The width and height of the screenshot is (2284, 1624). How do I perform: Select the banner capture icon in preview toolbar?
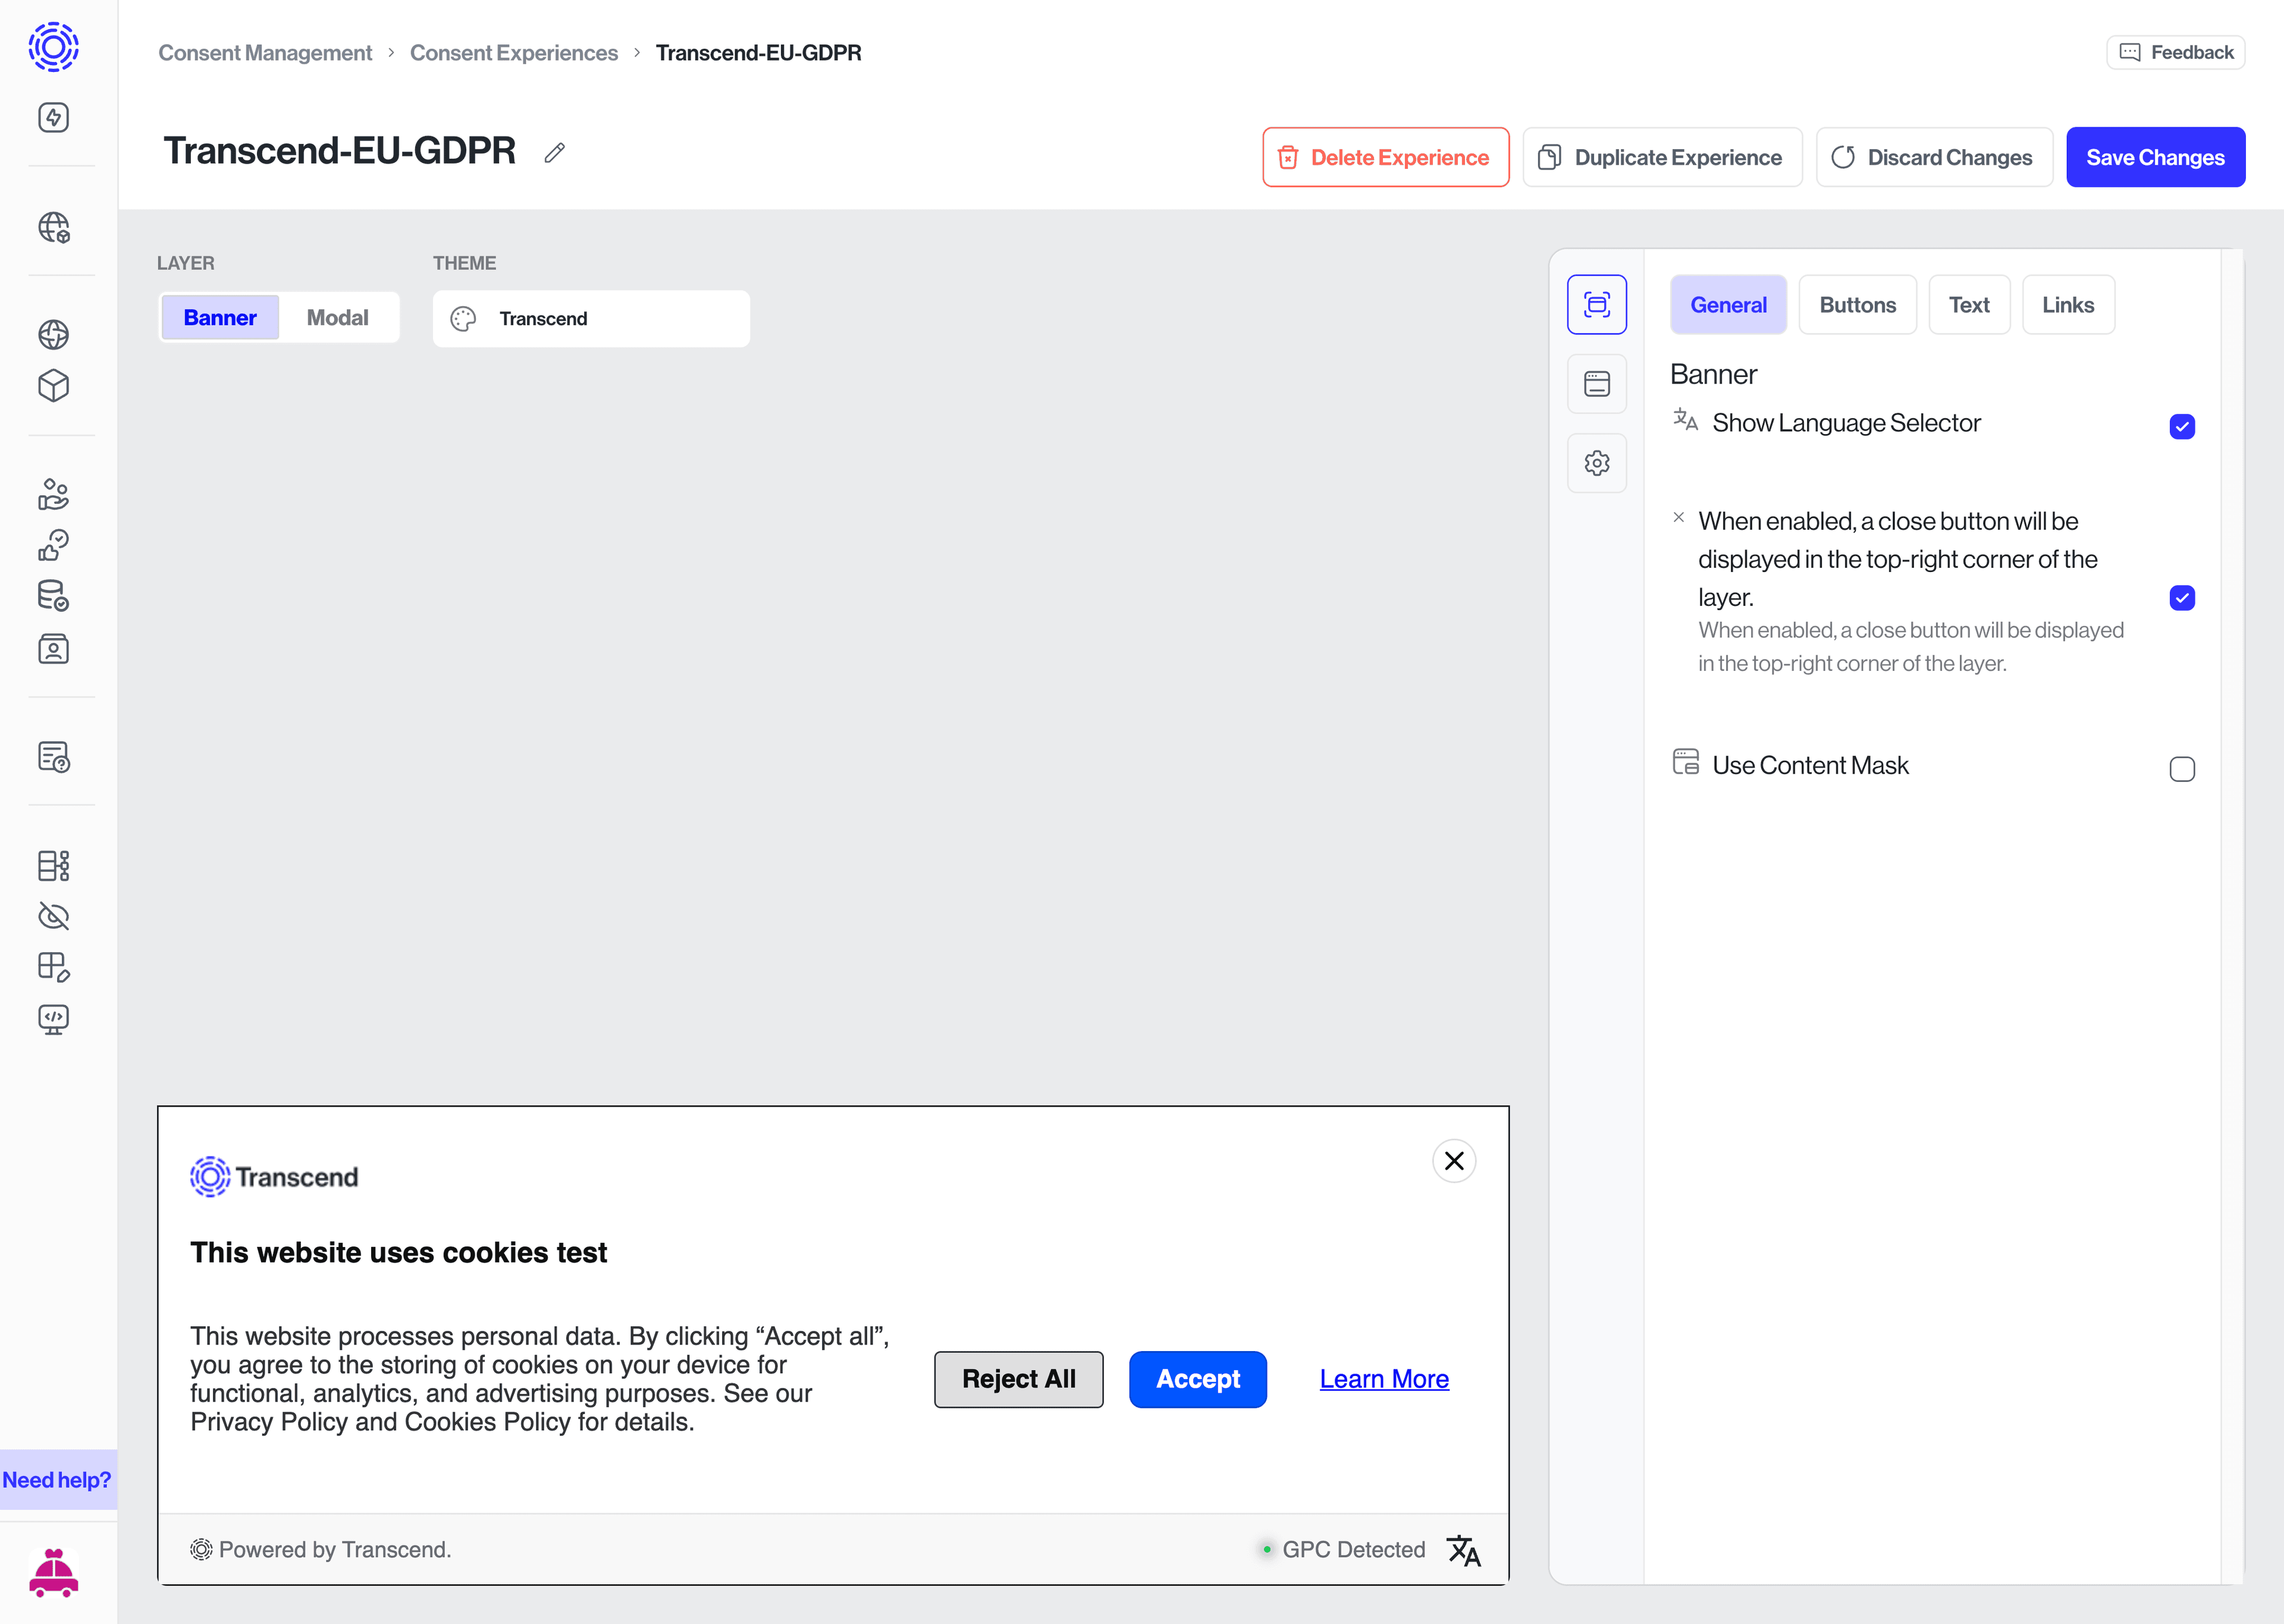[x=1596, y=304]
